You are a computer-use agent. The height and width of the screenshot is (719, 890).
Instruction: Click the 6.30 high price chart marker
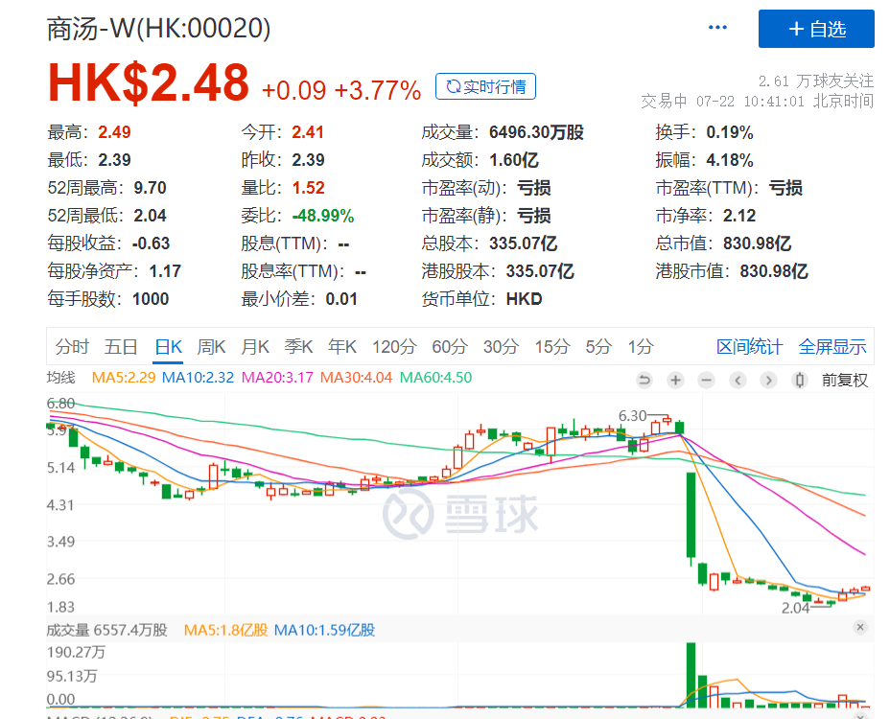point(632,416)
